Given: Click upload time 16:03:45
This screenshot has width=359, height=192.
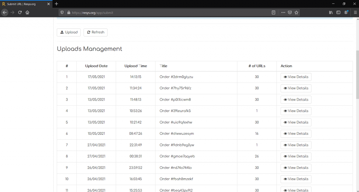Looking at the screenshot, I should [x=136, y=179].
